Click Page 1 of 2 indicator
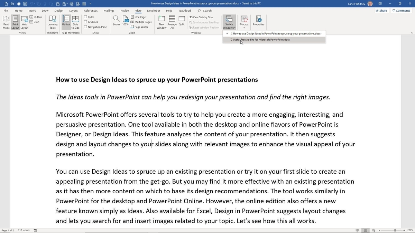The image size is (415, 233). tap(8, 230)
